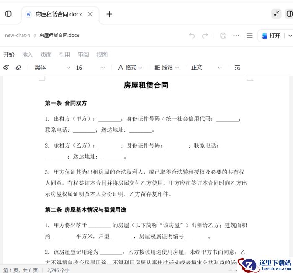Click the zoom out minus button
Image resolution: width=293 pixels, height=273 pixels.
point(230,270)
